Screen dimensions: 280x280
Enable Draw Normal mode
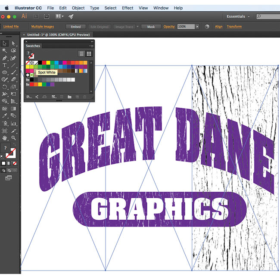(x=3, y=171)
